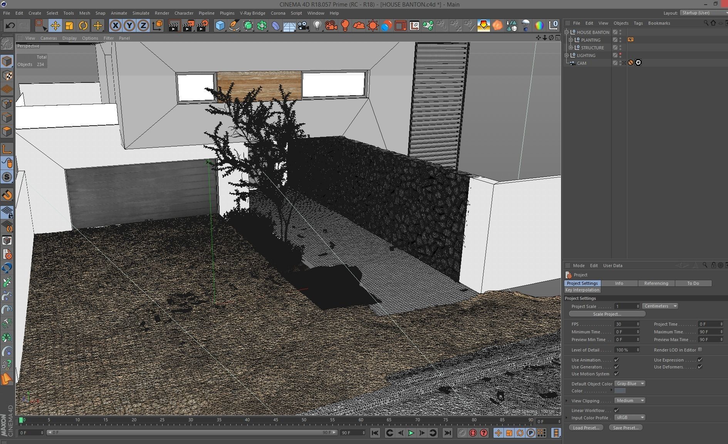This screenshot has width=728, height=444.
Task: Click the magnet tool icon
Action: coord(7,195)
